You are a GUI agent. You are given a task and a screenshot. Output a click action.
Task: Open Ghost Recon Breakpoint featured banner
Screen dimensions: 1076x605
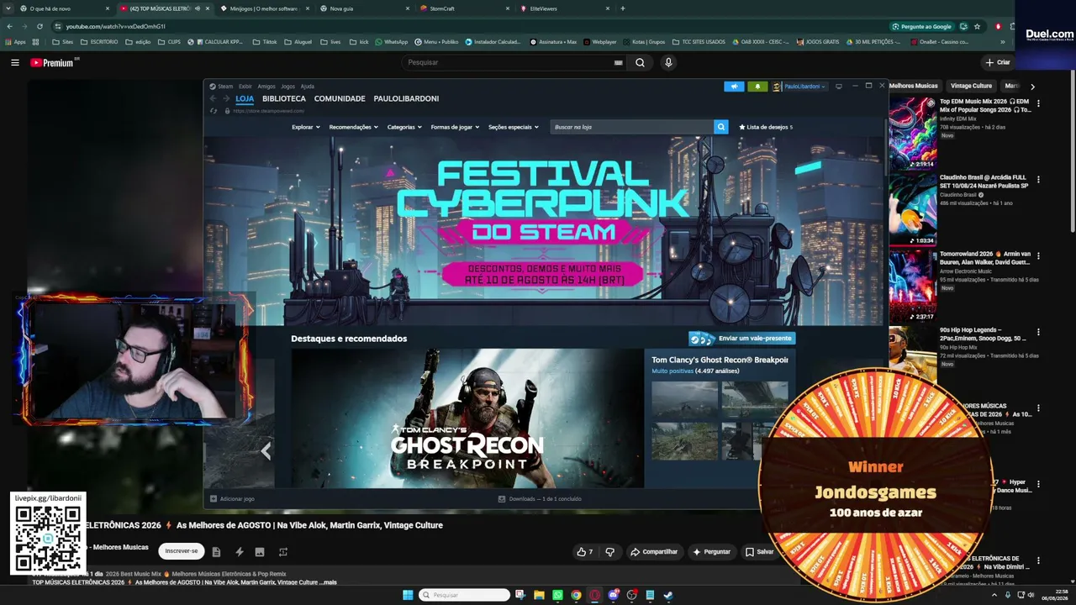click(x=467, y=418)
